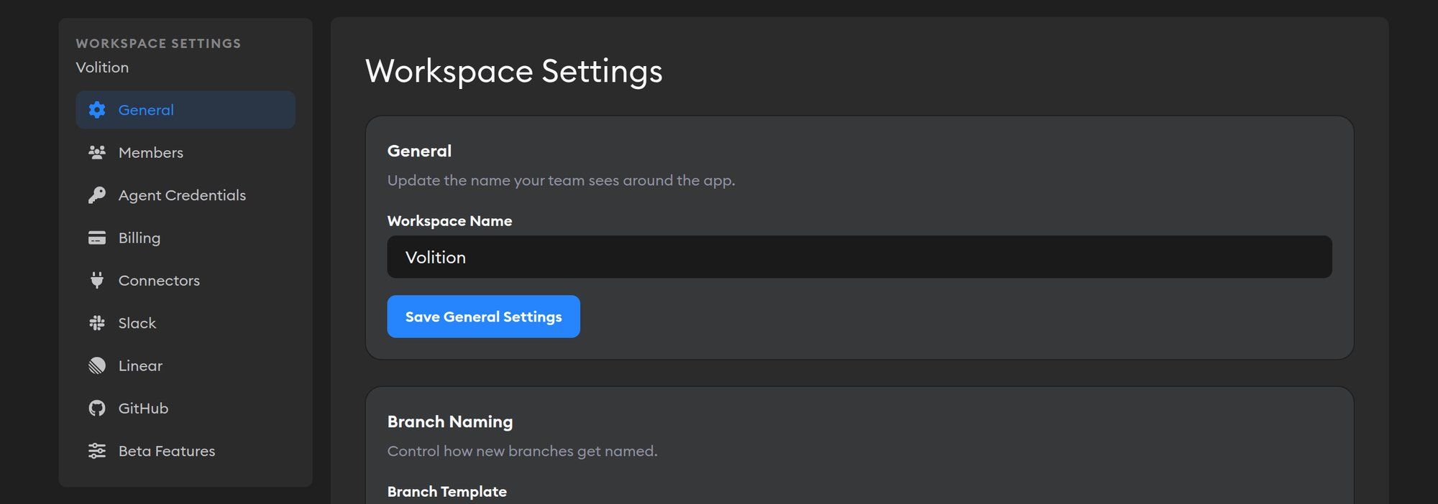This screenshot has width=1438, height=504.
Task: Open the General settings section
Action: point(186,110)
